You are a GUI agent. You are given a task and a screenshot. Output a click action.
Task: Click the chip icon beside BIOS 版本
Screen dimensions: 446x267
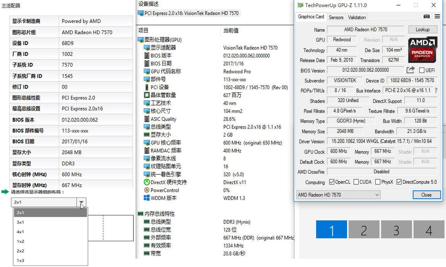click(147, 56)
